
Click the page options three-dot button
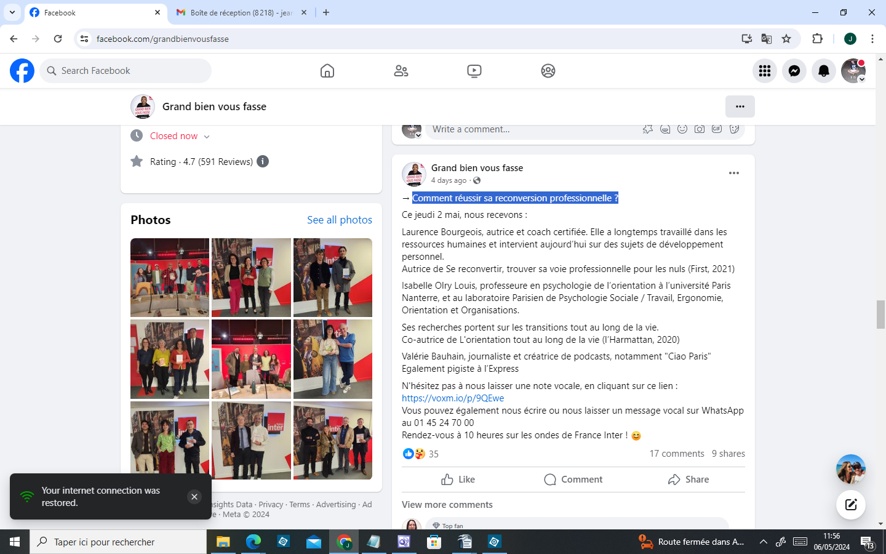click(740, 106)
